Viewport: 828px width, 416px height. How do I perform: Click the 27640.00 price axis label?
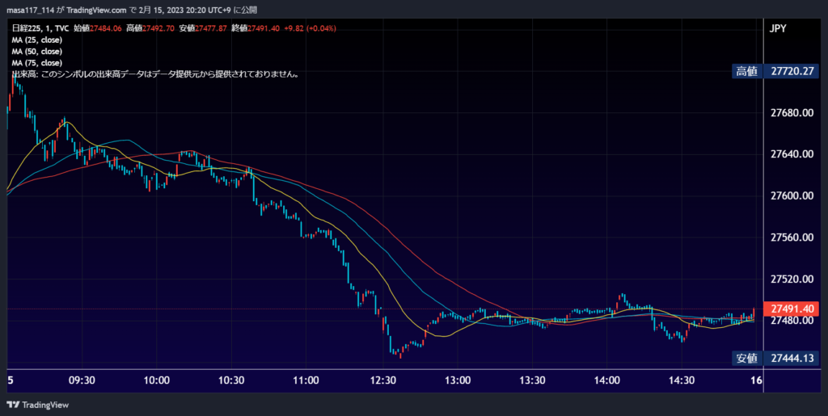[792, 154]
